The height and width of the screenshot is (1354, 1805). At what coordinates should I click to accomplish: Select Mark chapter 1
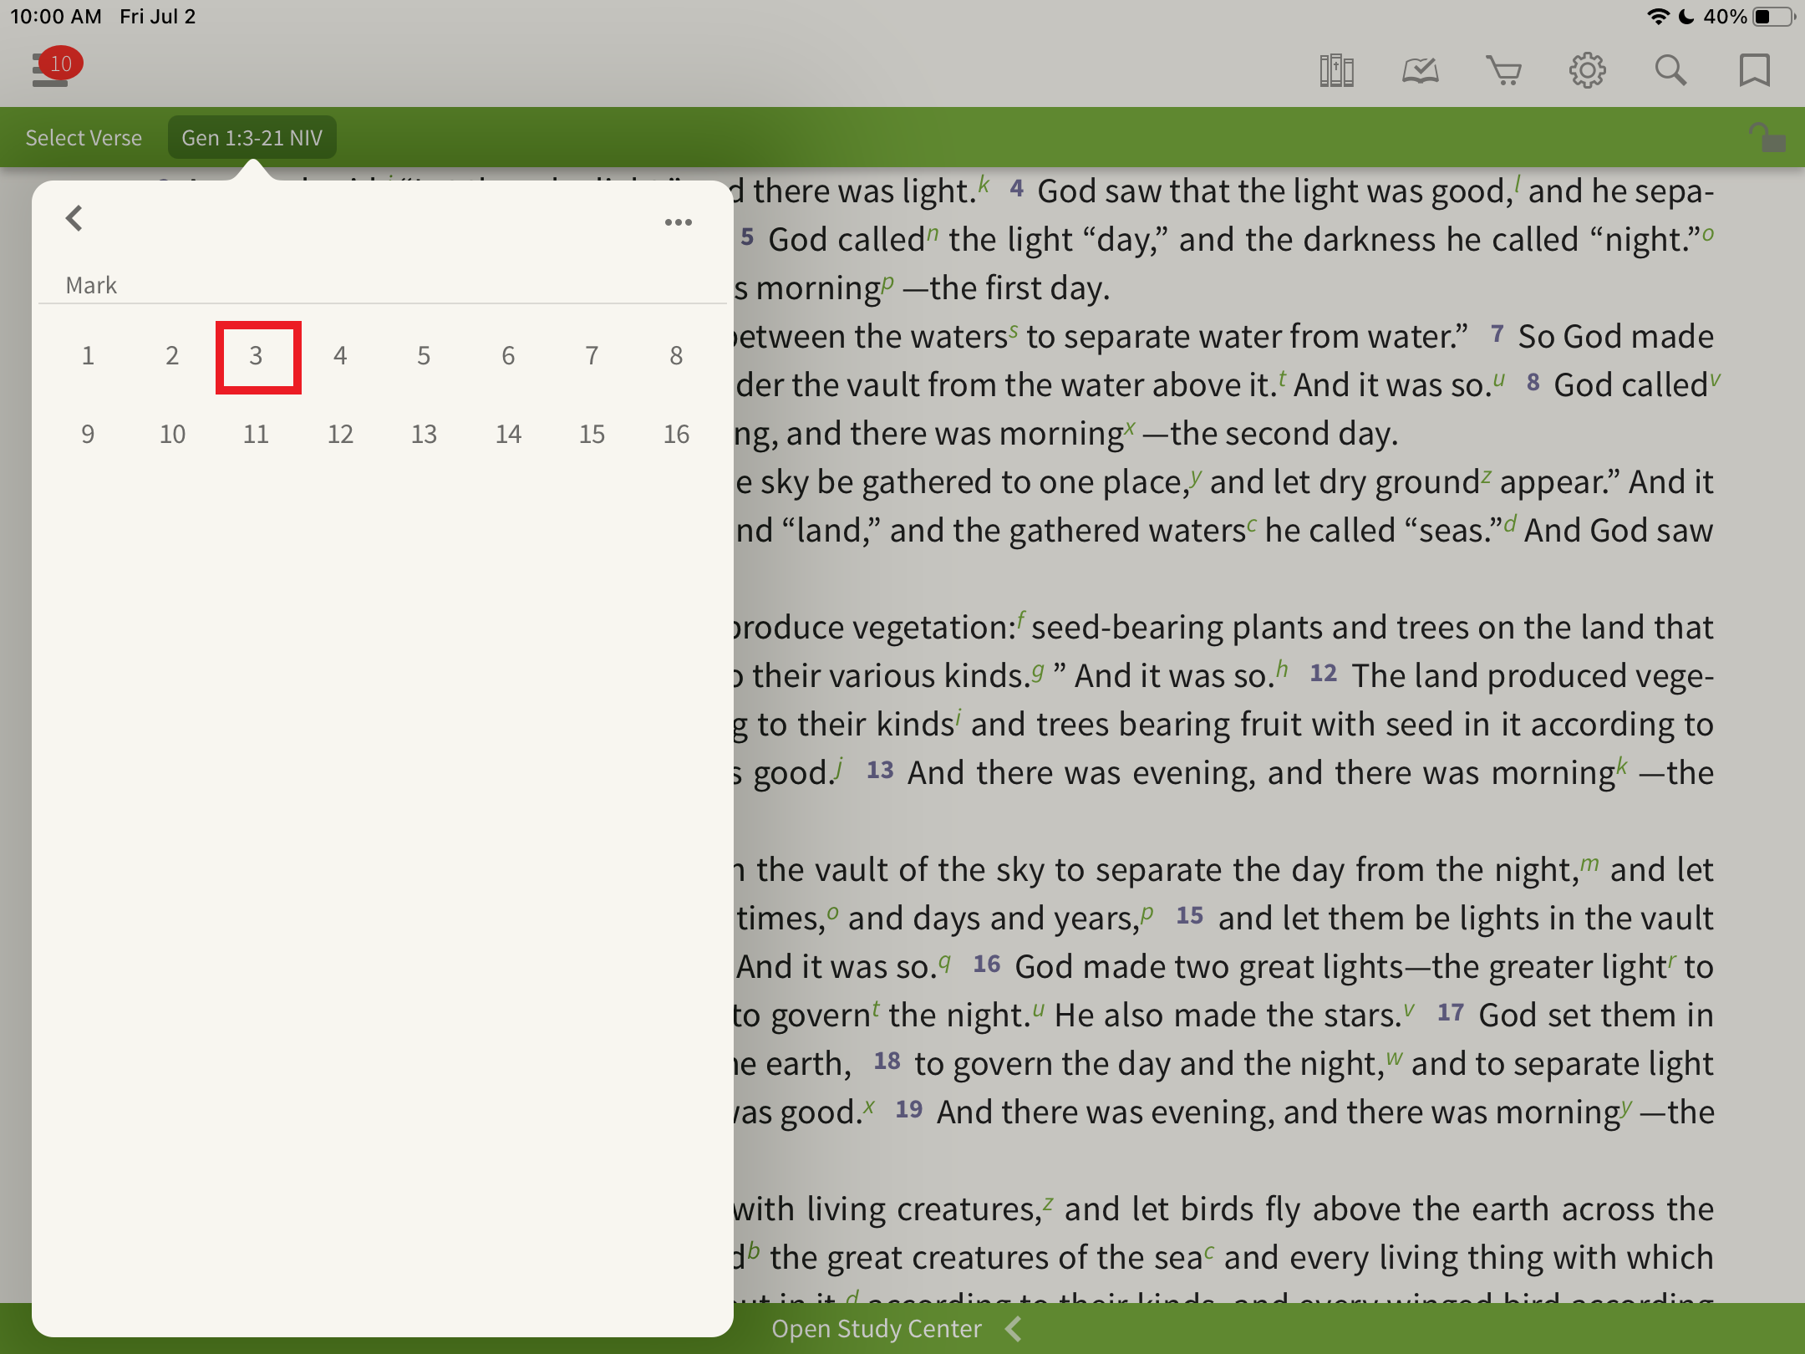tap(88, 356)
